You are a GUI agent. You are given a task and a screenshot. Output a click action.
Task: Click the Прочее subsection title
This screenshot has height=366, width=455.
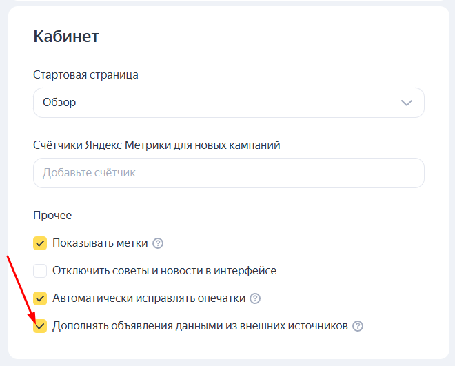(x=52, y=216)
